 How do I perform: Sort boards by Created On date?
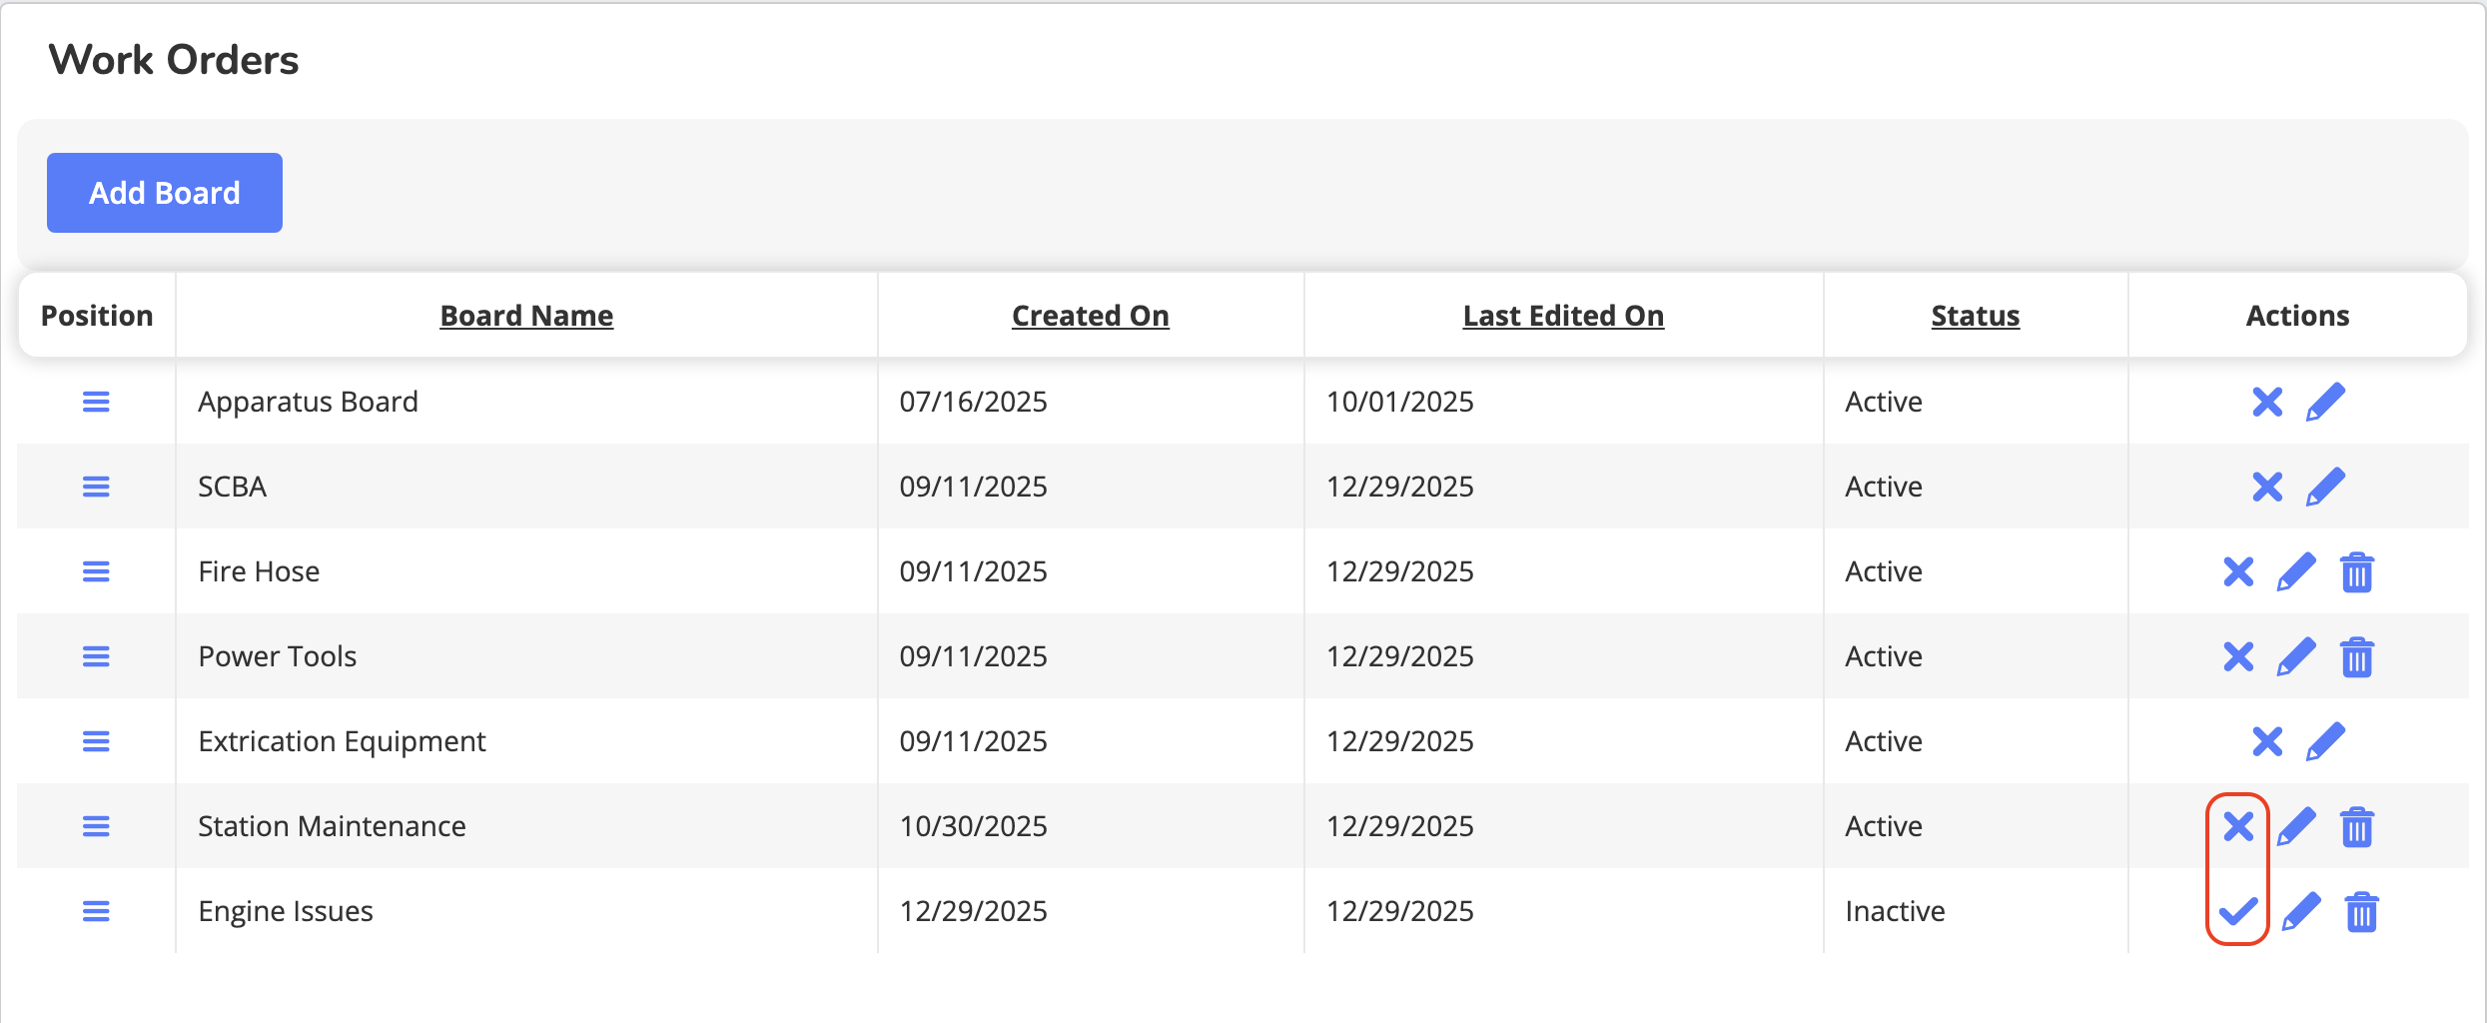tap(1090, 316)
